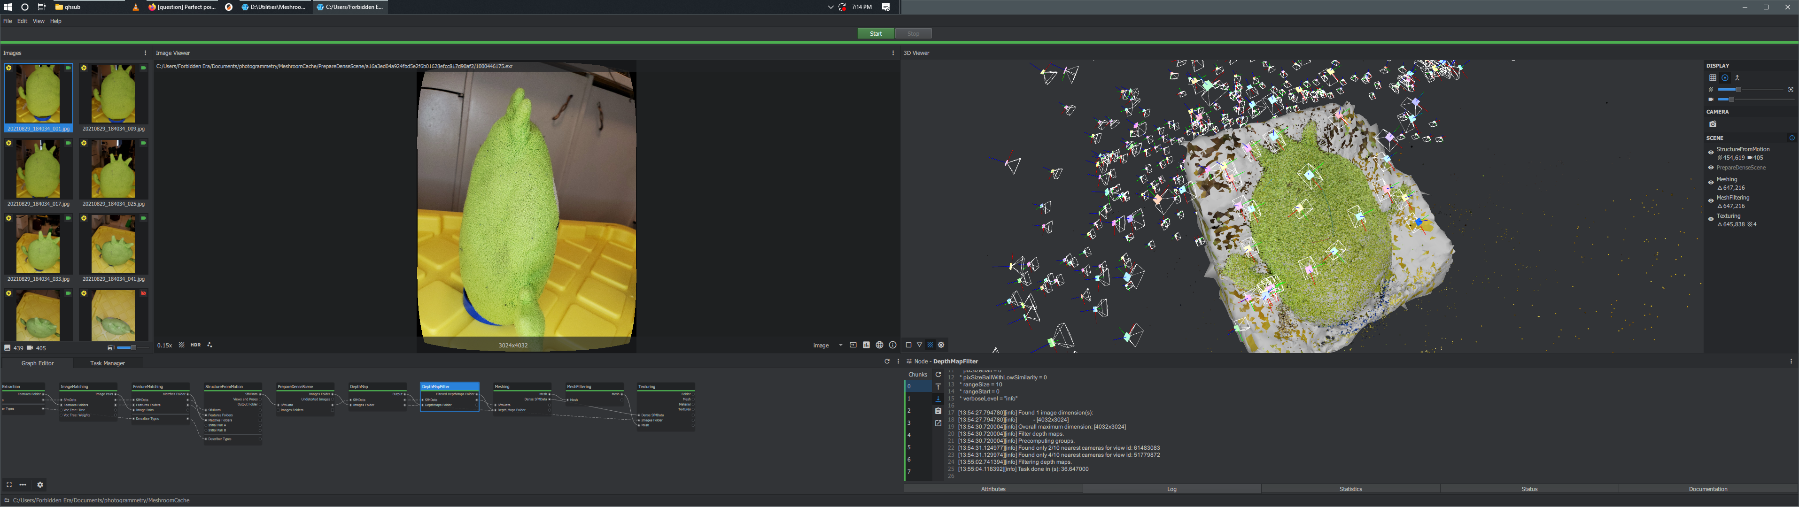Viewport: 1799px width, 507px height.
Task: Open the log in an external viewer
Action: (x=938, y=423)
